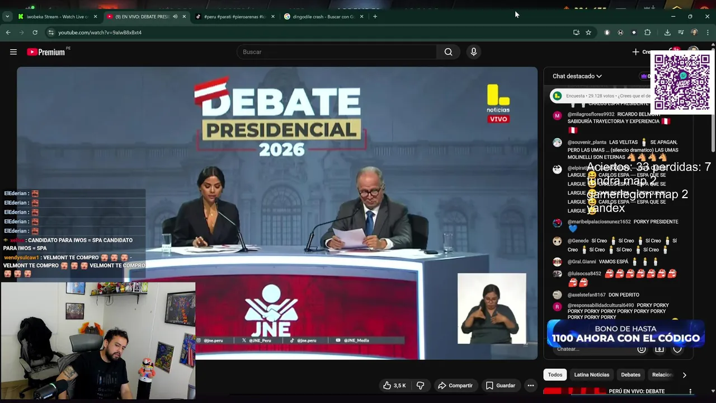Click @milagrosflores9932 chat username
The width and height of the screenshot is (716, 403).
coord(591,114)
